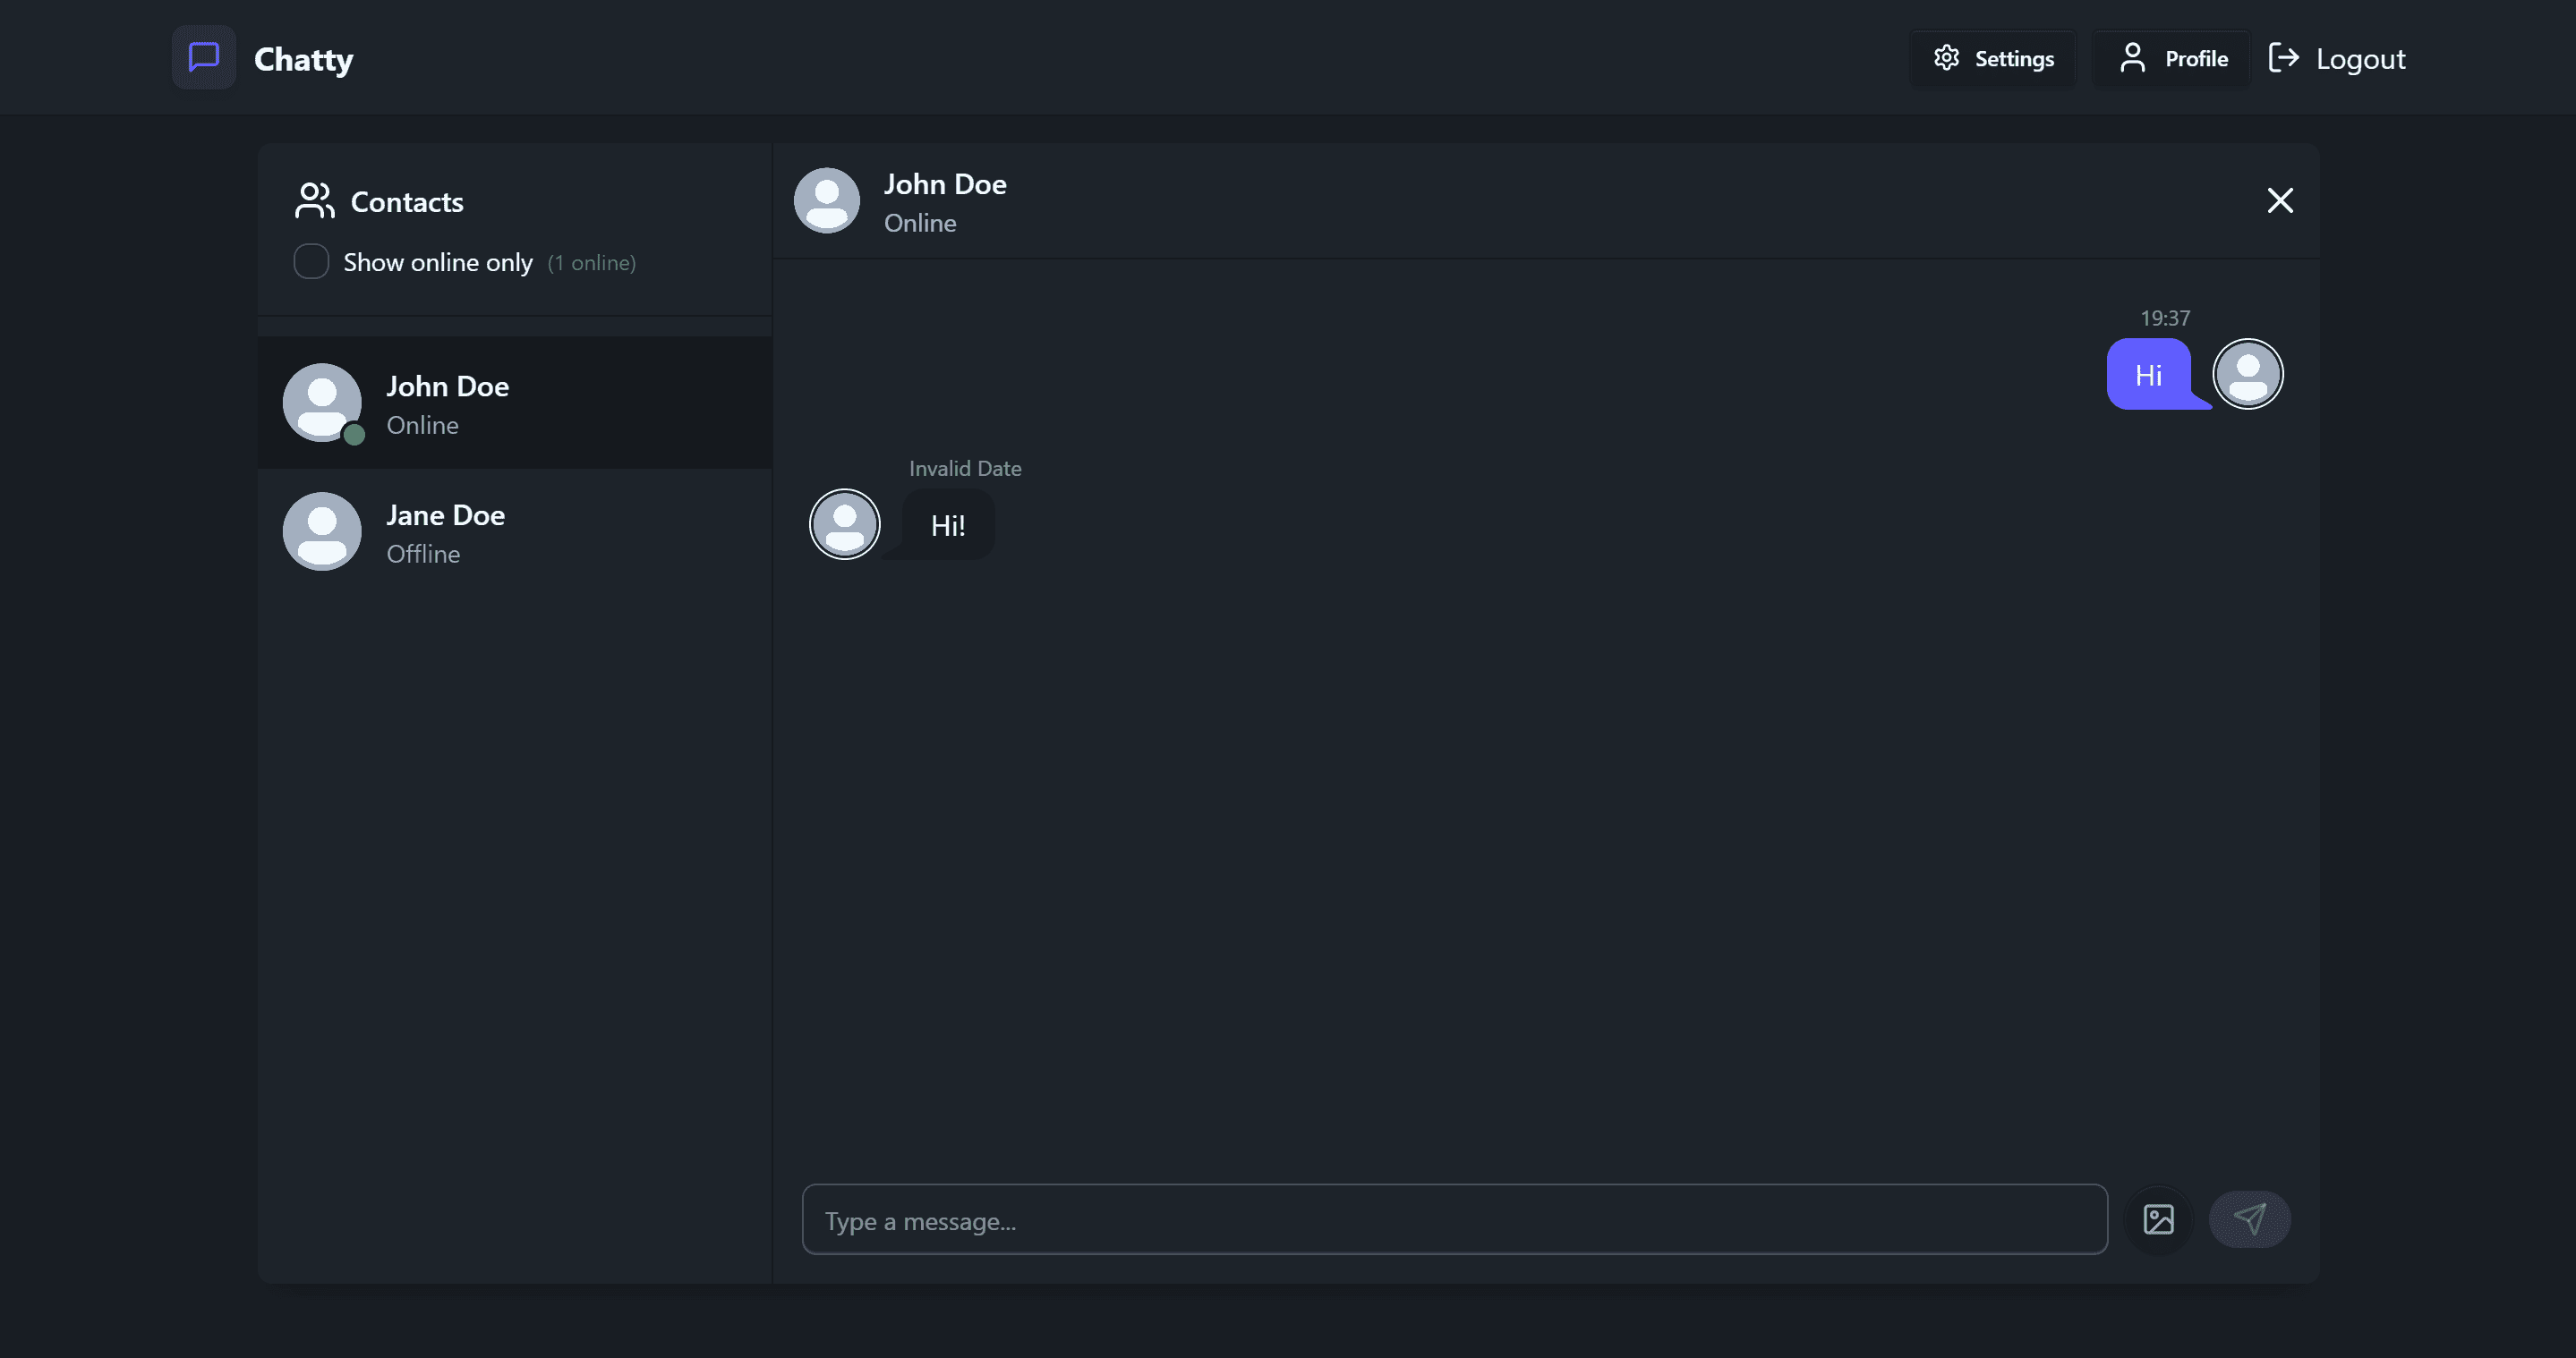This screenshot has height=1358, width=2576.
Task: Click the Chatty speech bubble logo
Action: pos(203,57)
